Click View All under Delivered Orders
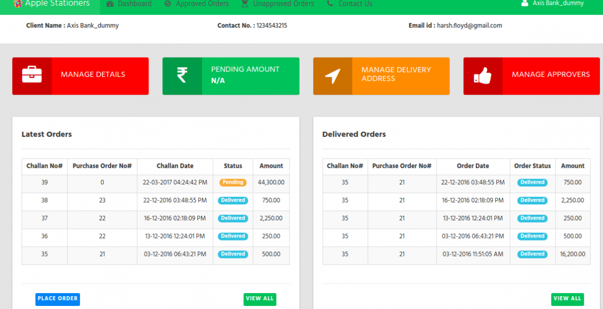The height and width of the screenshot is (309, 603). tap(567, 299)
